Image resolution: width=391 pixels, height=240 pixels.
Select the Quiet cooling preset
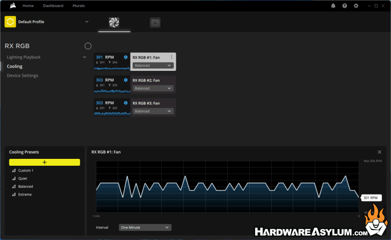(22, 178)
